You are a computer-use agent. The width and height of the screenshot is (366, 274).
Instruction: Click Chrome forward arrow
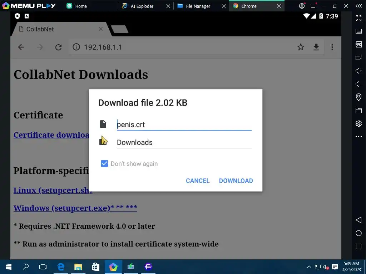(40, 47)
